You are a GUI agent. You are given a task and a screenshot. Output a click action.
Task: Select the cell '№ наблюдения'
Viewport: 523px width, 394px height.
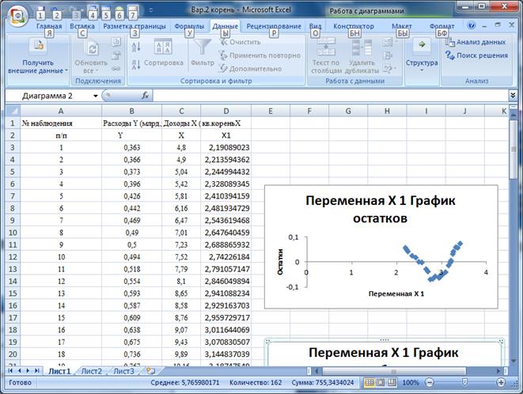tap(61, 123)
